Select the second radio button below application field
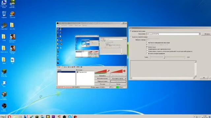 (x=131, y=37)
